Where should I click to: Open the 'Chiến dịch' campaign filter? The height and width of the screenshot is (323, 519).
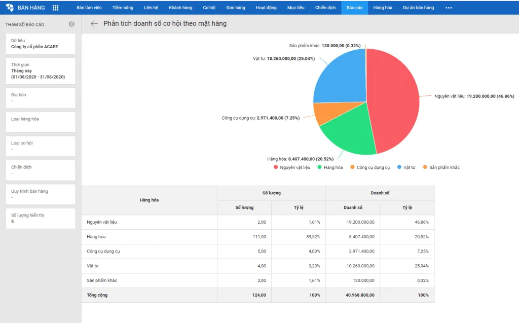tap(40, 169)
